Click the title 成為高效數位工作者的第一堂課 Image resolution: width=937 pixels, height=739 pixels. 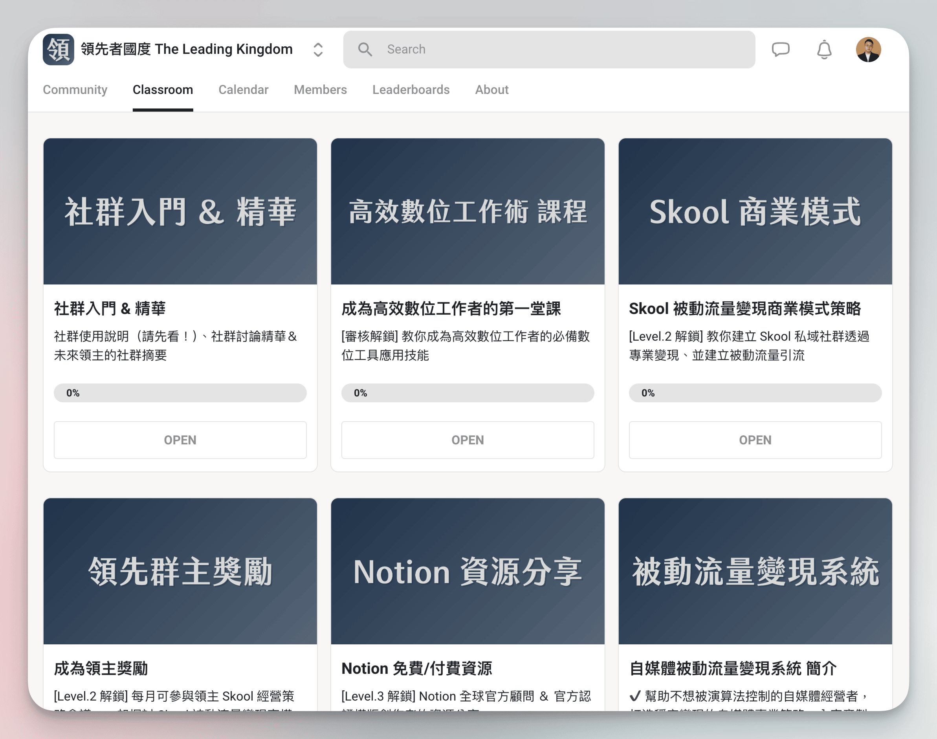451,308
